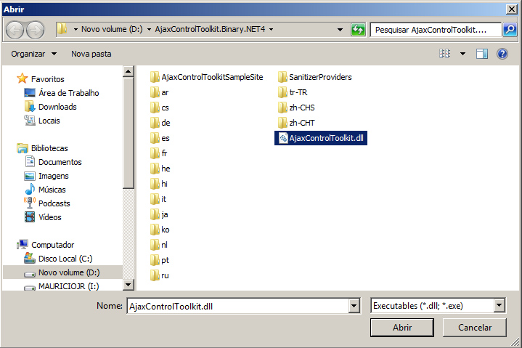Open Área de Trabalho in sidebar

pyautogui.click(x=61, y=93)
